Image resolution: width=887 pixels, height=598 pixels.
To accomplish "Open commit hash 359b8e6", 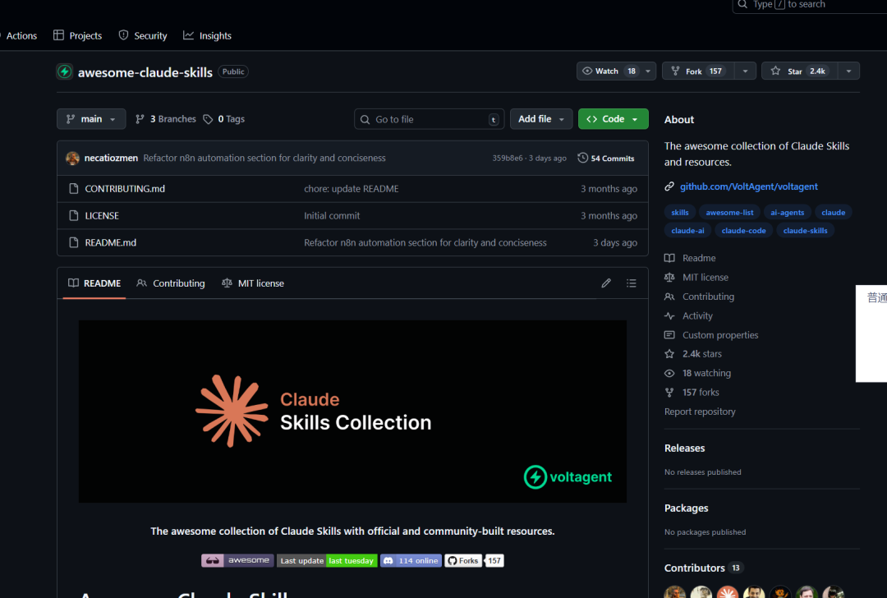I will [508, 159].
